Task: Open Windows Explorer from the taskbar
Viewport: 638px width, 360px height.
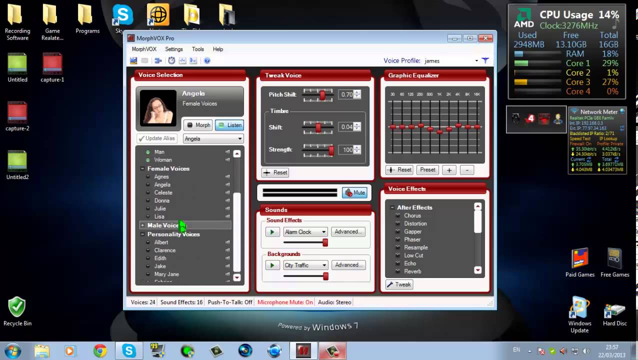Action: pos(42,350)
